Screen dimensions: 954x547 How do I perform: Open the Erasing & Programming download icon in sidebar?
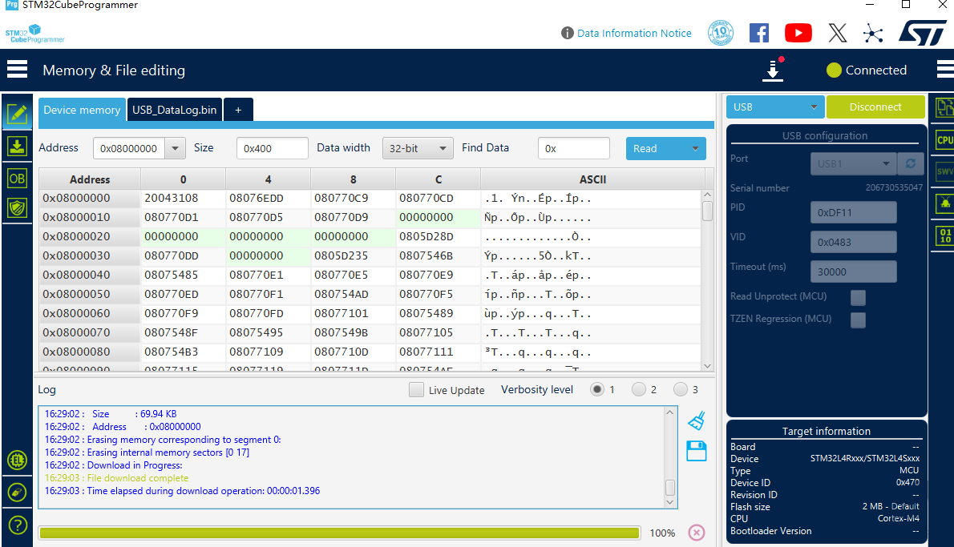17,146
